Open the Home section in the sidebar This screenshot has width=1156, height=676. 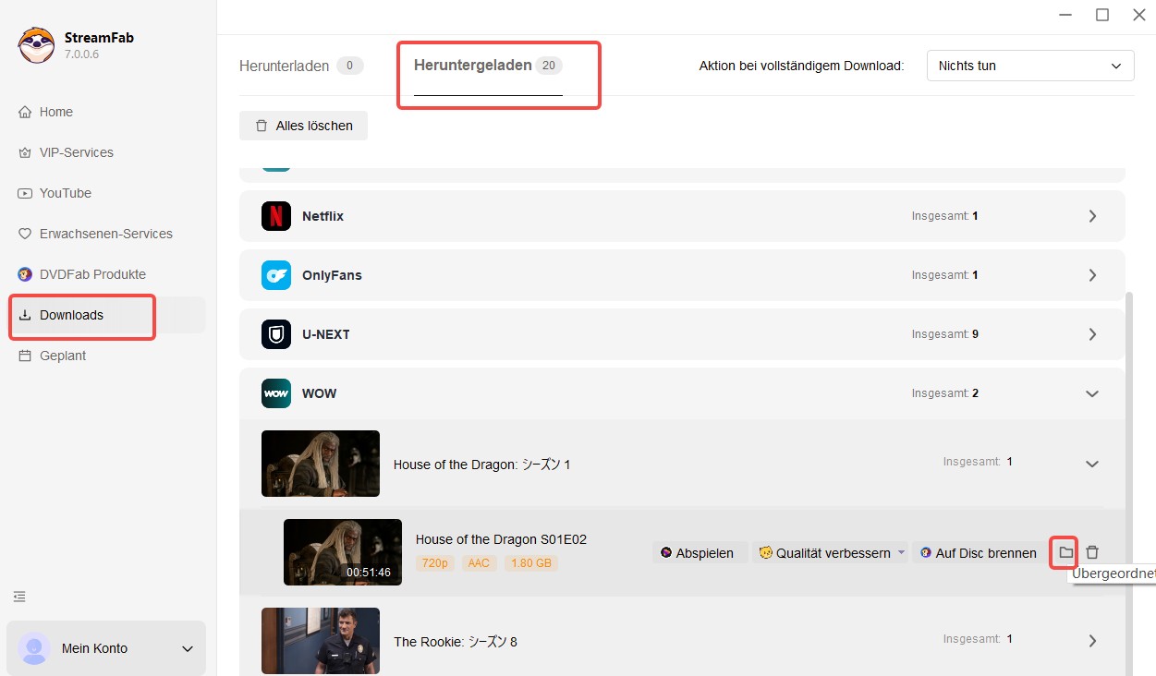point(55,112)
